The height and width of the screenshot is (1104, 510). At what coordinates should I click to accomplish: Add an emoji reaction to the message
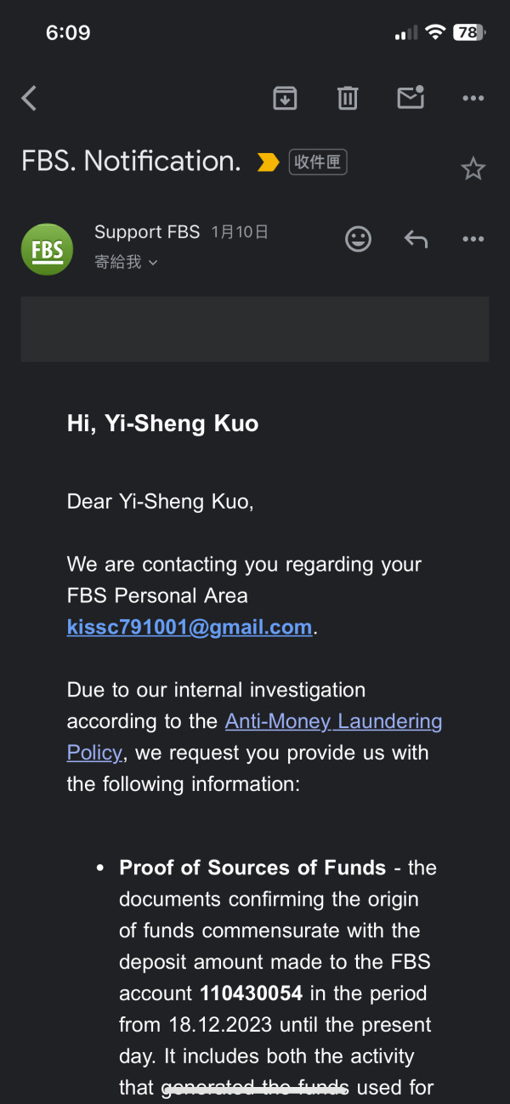tap(358, 240)
